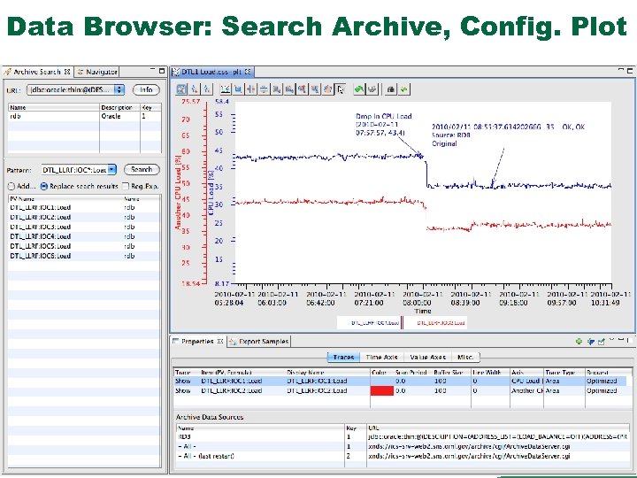
Task: Click the green plus icon in Properties panel
Action: [579, 342]
